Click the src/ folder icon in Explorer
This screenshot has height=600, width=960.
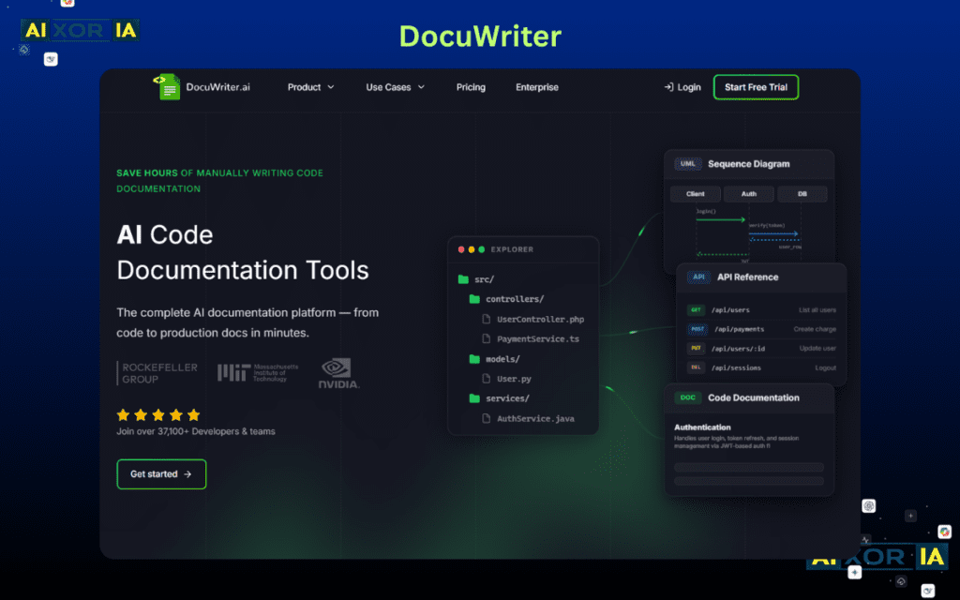pyautogui.click(x=462, y=278)
